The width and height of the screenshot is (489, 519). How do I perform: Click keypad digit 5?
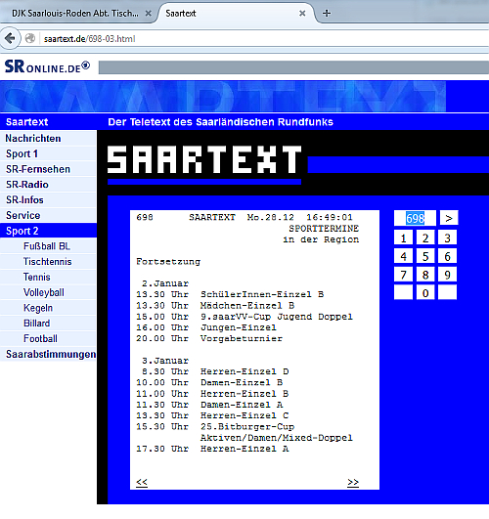click(x=425, y=256)
